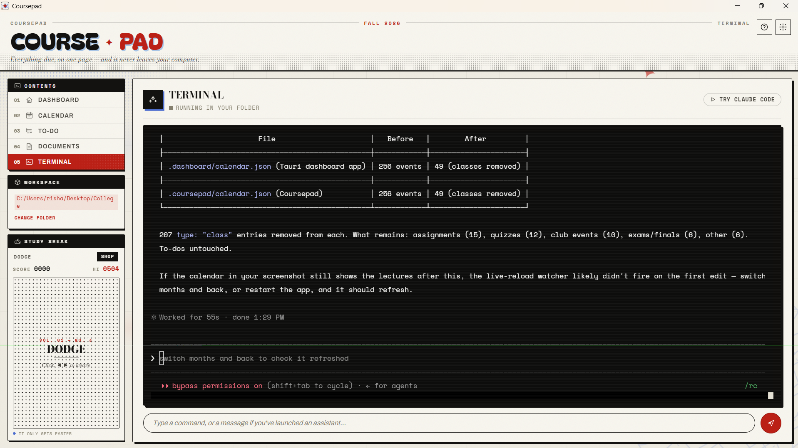This screenshot has width=798, height=448.
Task: Click .coursepad/calendar.json file name in table
Action: click(220, 194)
